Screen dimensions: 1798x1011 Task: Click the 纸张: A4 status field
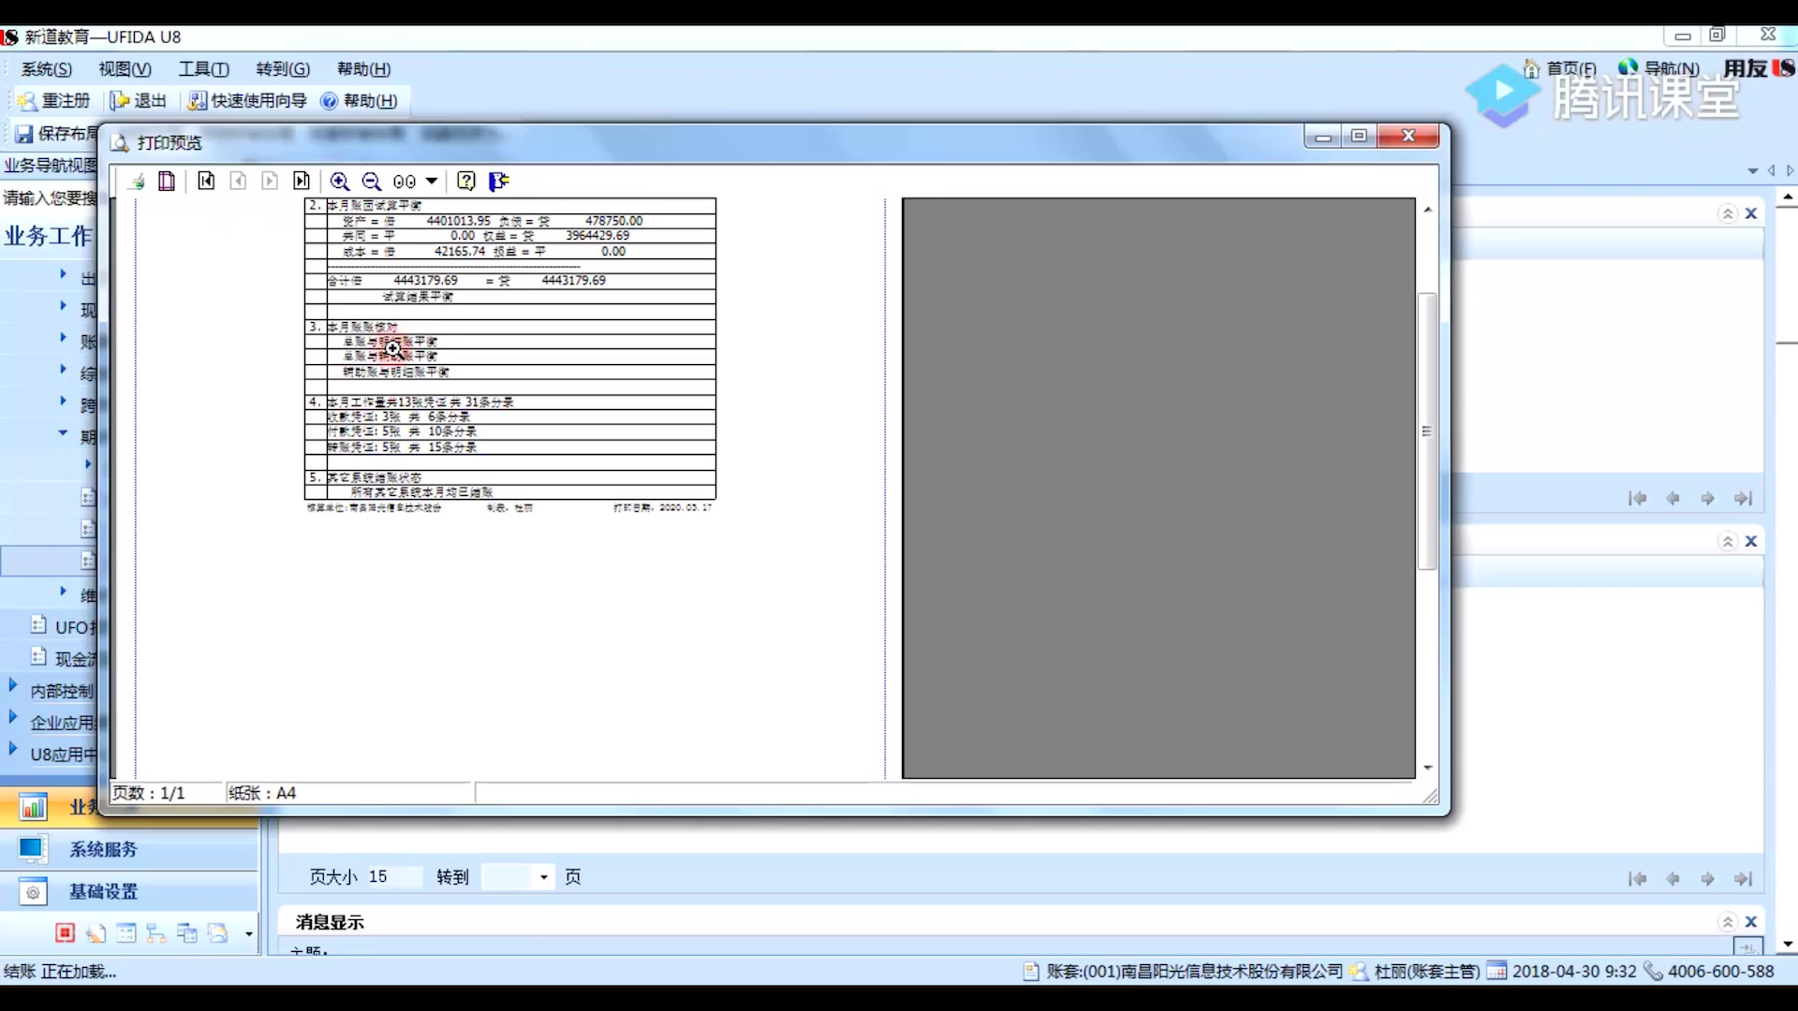click(x=348, y=793)
